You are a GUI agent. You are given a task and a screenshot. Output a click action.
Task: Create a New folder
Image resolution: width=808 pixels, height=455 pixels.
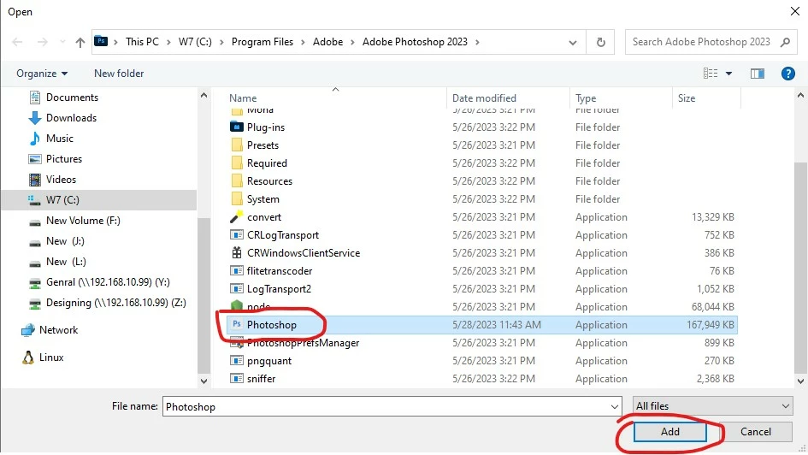tap(119, 74)
